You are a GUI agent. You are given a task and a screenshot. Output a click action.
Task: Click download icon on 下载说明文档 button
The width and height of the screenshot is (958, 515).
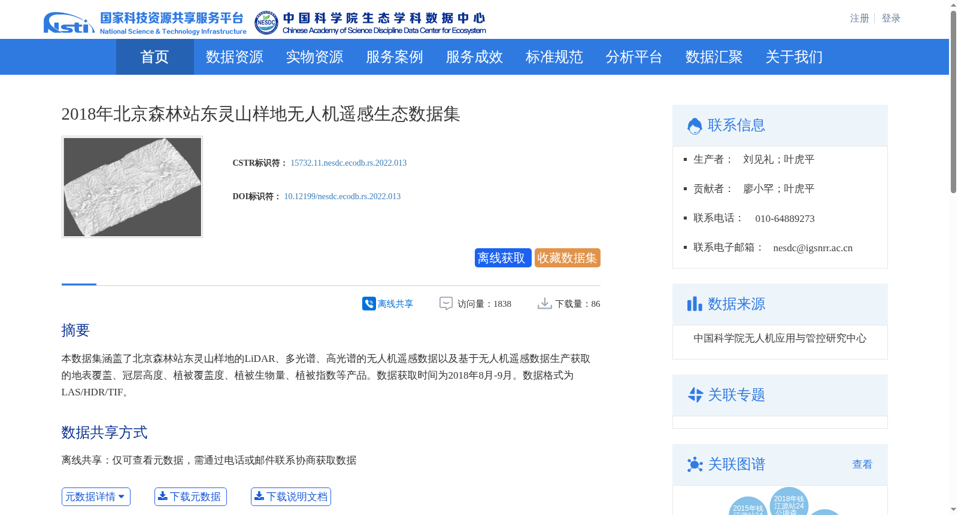pyautogui.click(x=259, y=496)
